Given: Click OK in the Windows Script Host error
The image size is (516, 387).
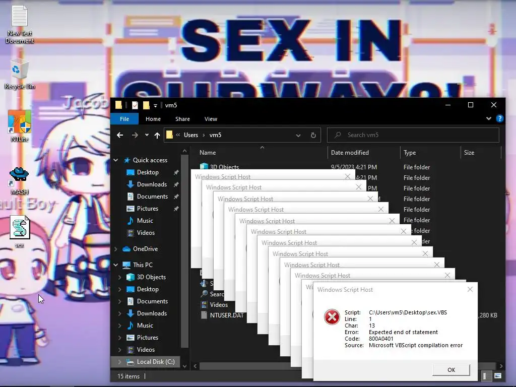Looking at the screenshot, I should pyautogui.click(x=451, y=369).
